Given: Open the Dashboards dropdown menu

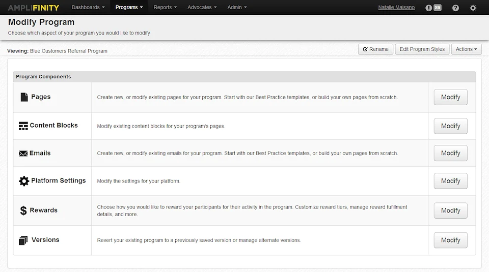Looking at the screenshot, I should tap(88, 8).
